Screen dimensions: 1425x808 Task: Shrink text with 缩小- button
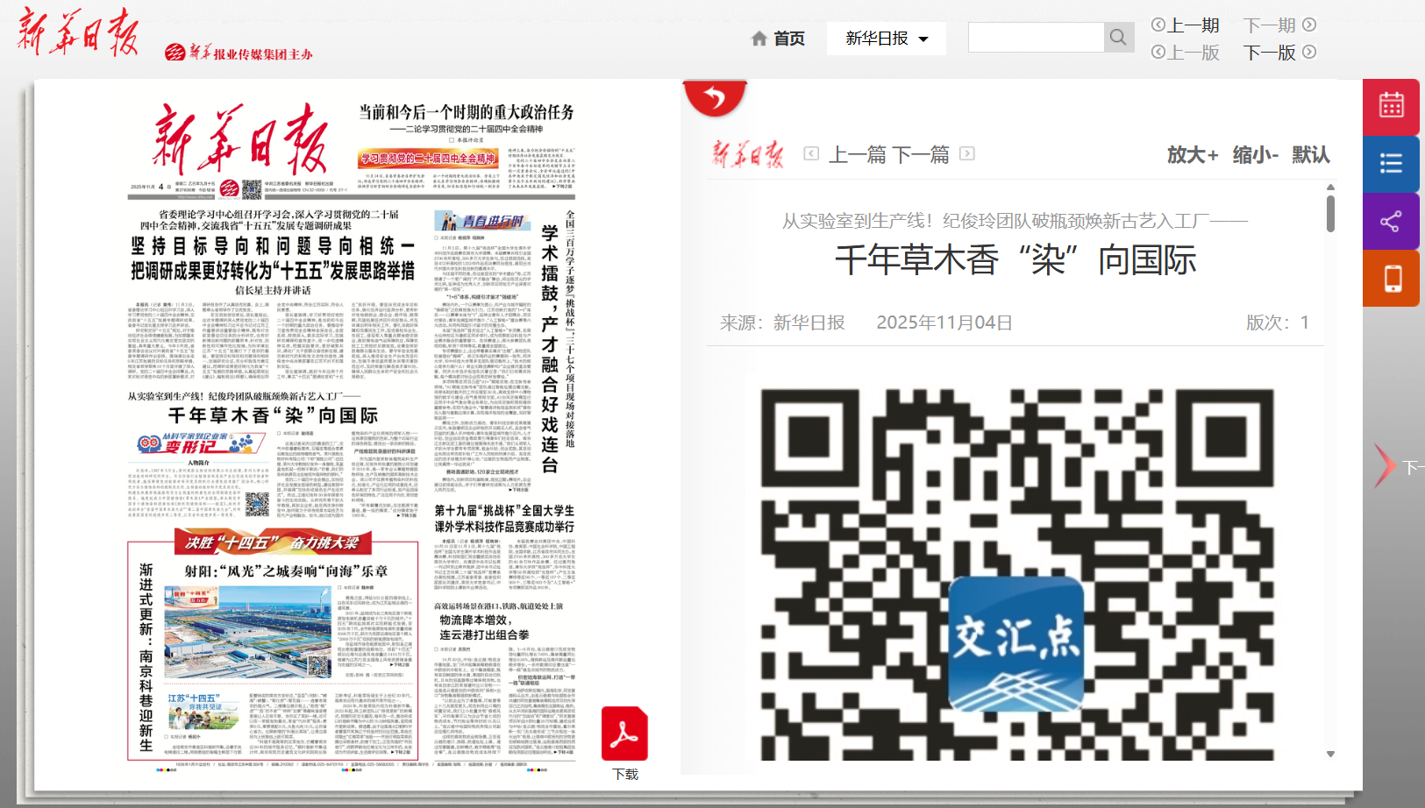(1255, 155)
